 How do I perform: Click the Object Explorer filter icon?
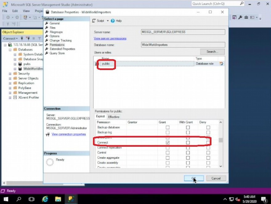coord(39,38)
